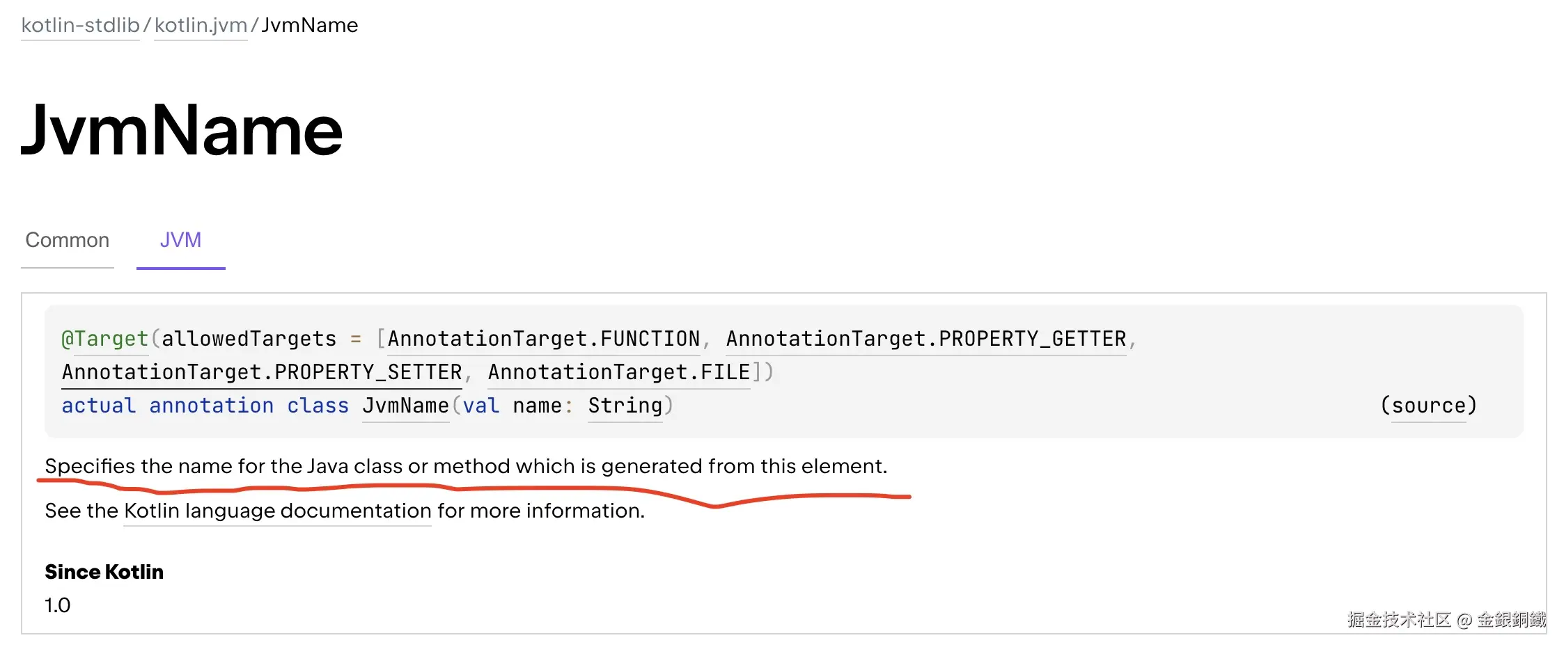Click the underlined description sentence about Java class
The height and width of the screenshot is (647, 1564).
(x=466, y=466)
